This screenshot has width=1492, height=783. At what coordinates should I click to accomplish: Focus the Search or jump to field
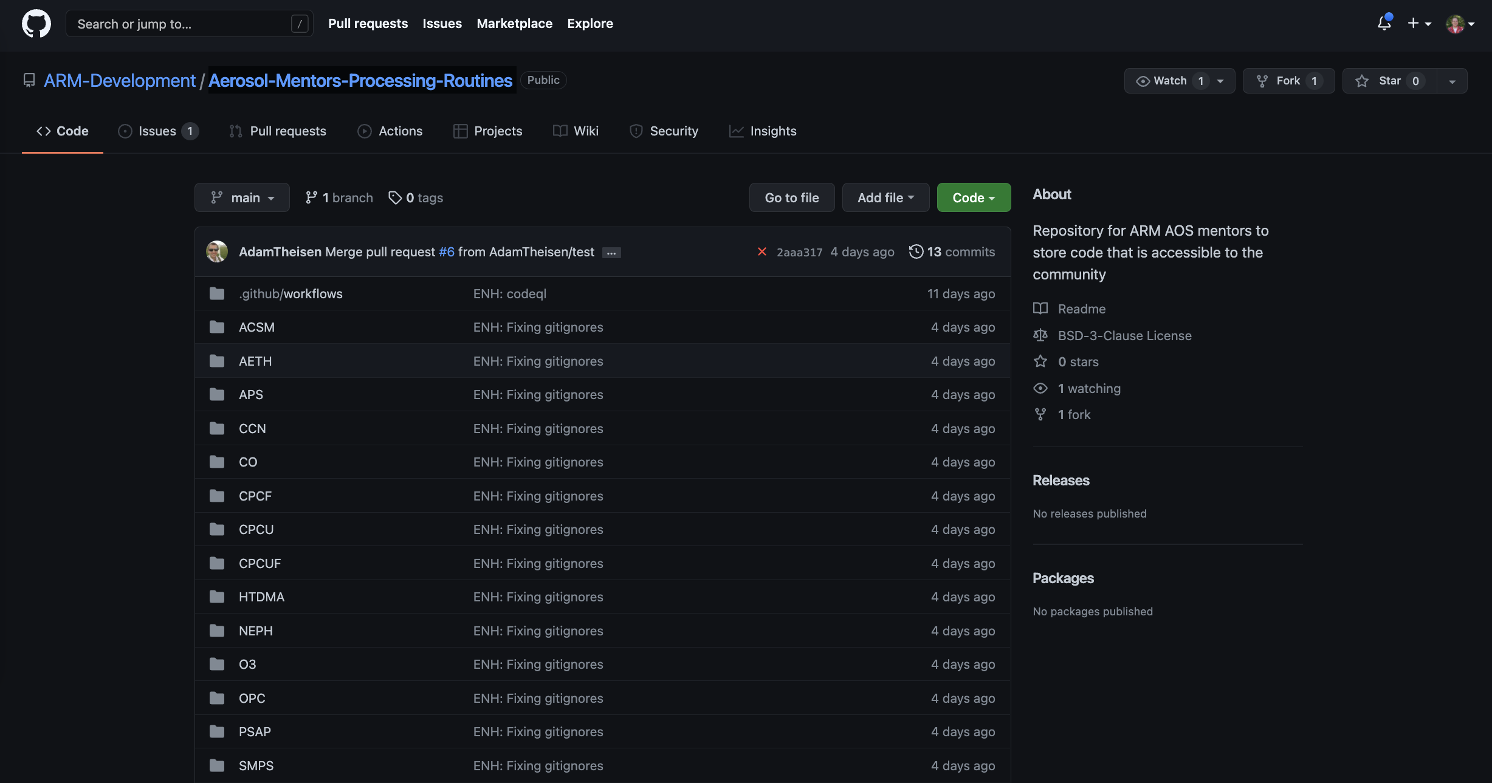[x=190, y=24]
